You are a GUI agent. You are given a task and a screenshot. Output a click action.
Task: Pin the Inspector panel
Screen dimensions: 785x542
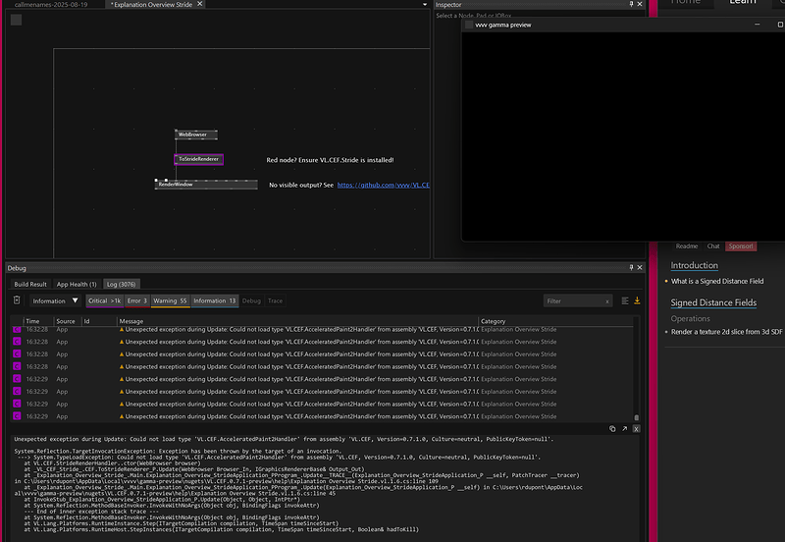pos(631,4)
